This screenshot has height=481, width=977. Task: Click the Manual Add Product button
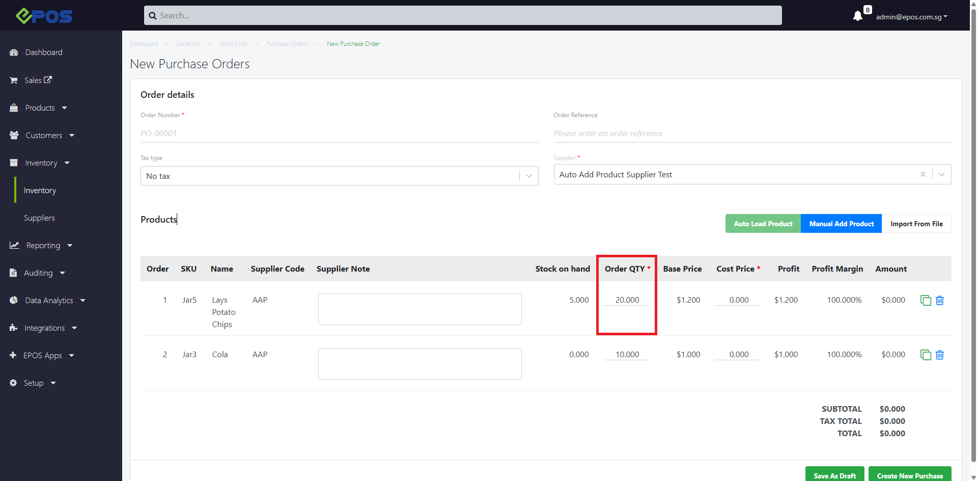(x=841, y=224)
